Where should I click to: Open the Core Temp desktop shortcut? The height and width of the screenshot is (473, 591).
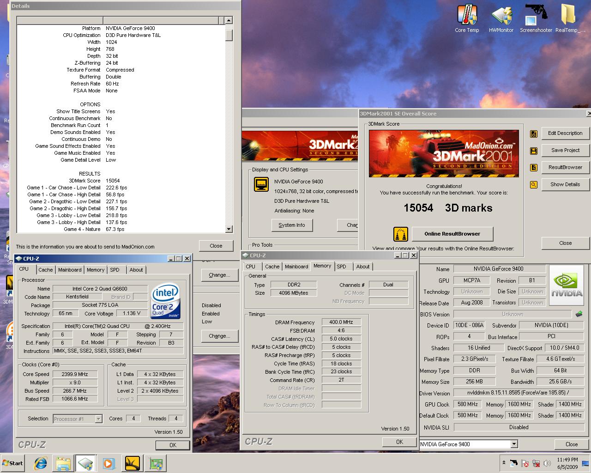pos(467,18)
